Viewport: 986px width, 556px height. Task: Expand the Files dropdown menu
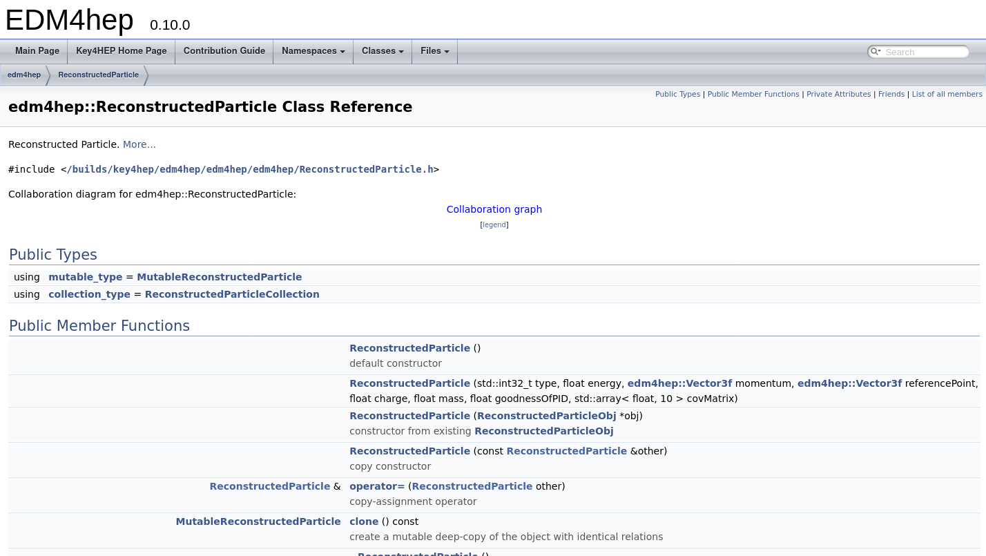coord(434,51)
